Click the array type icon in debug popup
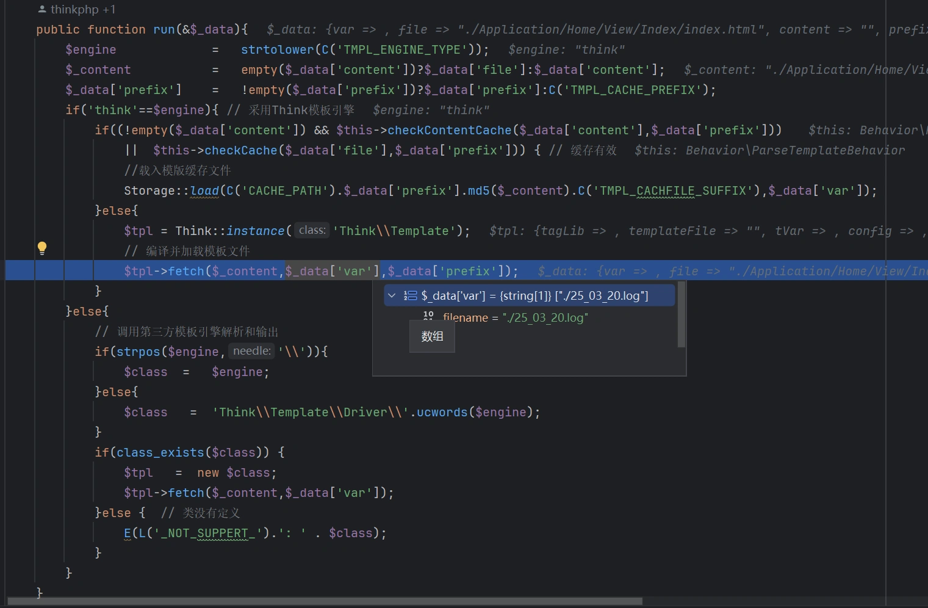 pyautogui.click(x=411, y=296)
